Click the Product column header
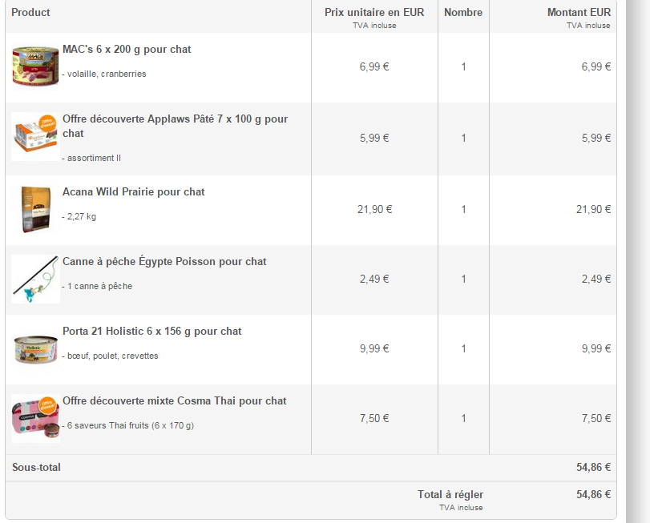Screen dimensions: 650x523 [30, 12]
